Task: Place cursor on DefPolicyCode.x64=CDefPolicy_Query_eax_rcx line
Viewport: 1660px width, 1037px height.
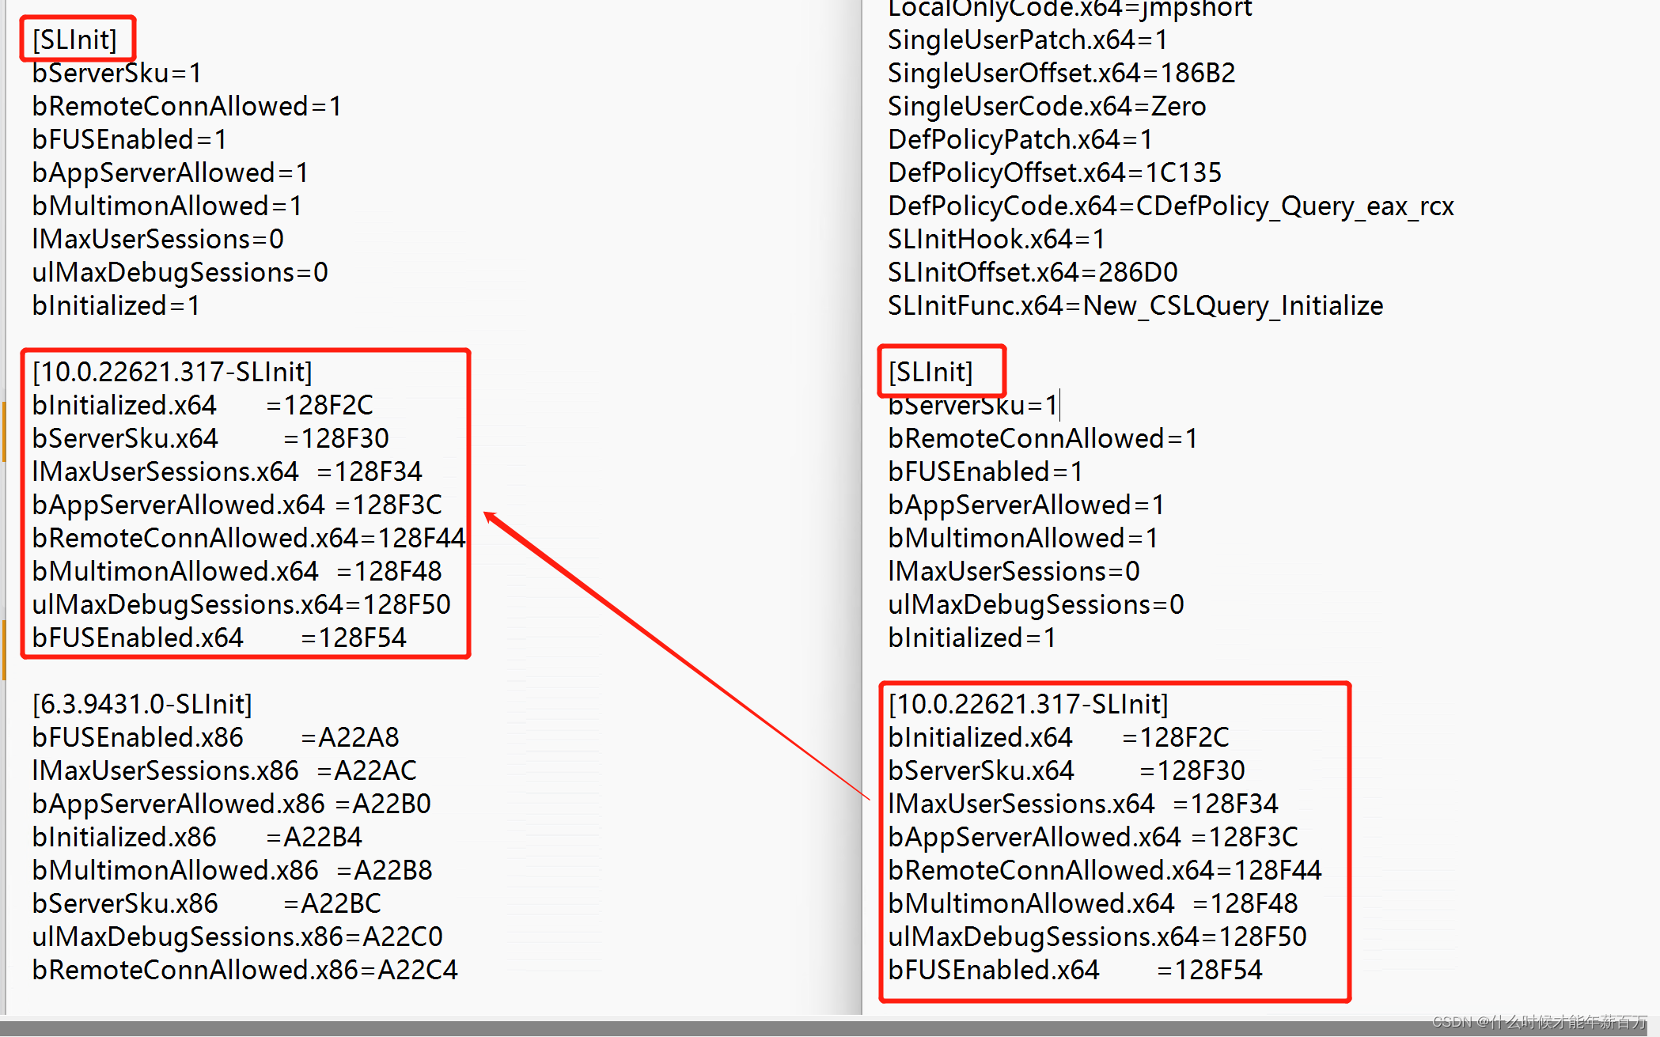Action: click(1169, 206)
